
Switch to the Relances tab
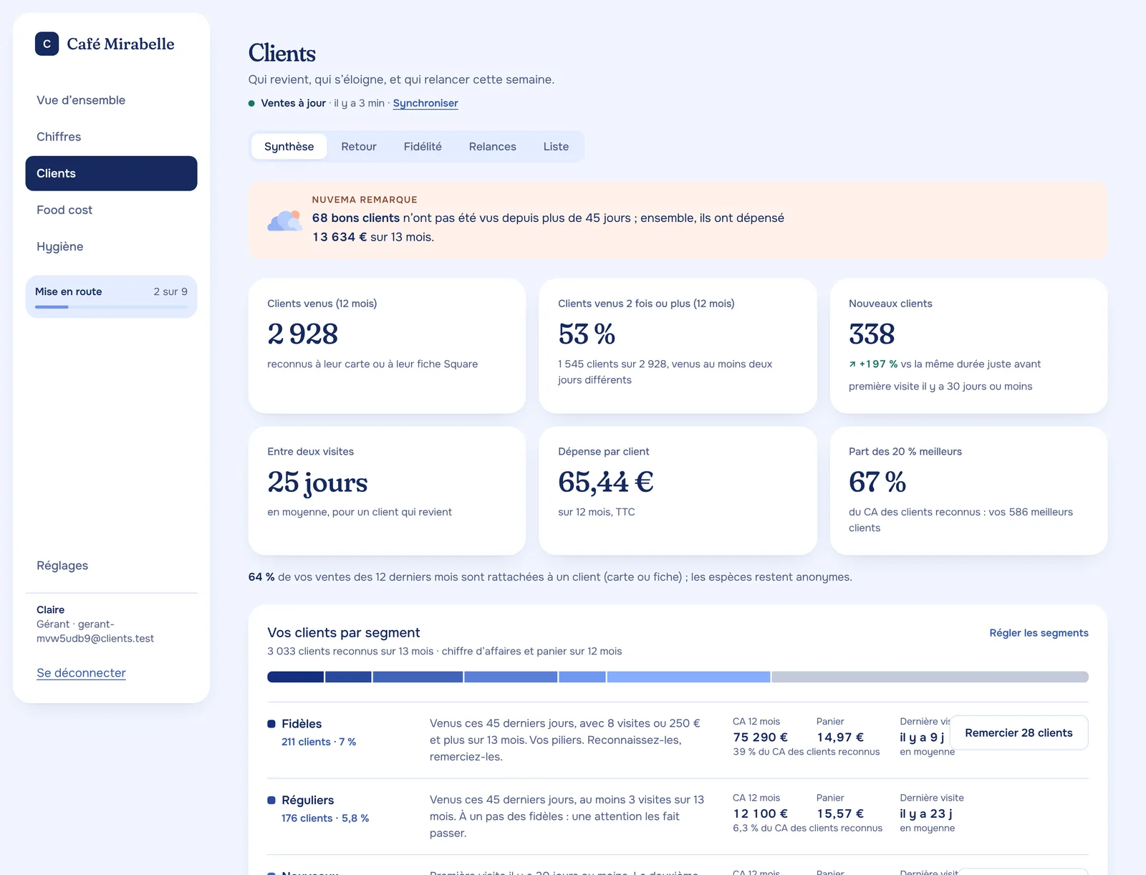(x=493, y=147)
